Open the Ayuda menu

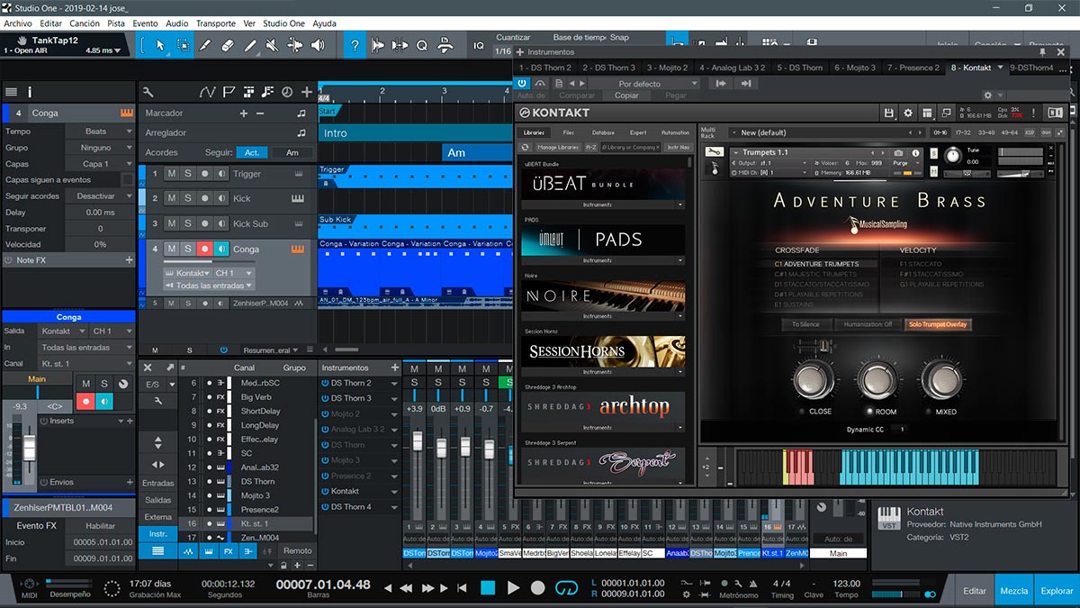click(x=324, y=23)
